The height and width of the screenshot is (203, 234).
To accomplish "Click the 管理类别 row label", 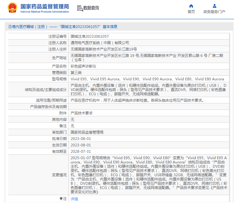I will pos(59,73).
